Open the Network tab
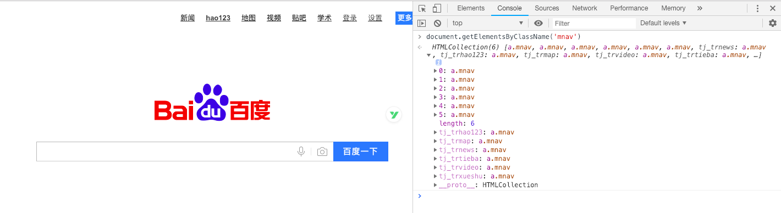 pos(585,8)
